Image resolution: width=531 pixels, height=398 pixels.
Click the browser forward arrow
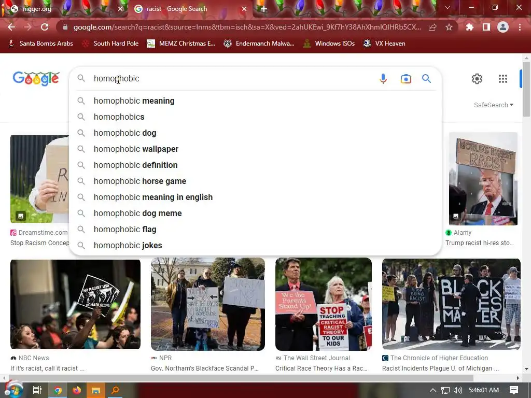click(x=28, y=27)
